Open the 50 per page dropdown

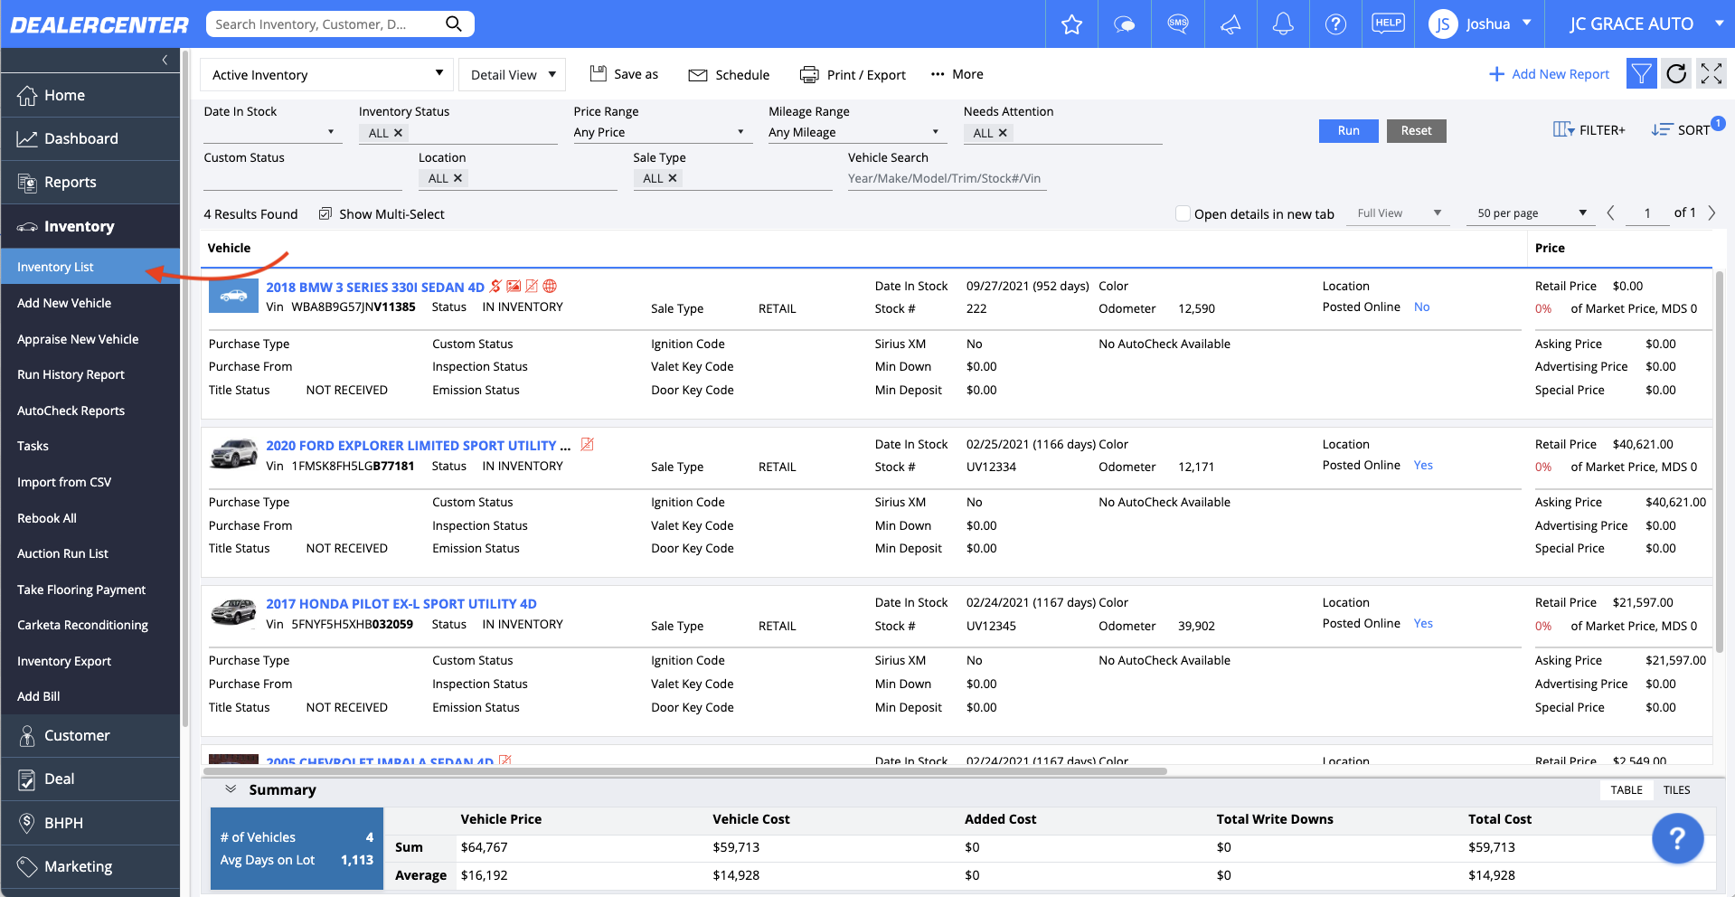[1532, 213]
